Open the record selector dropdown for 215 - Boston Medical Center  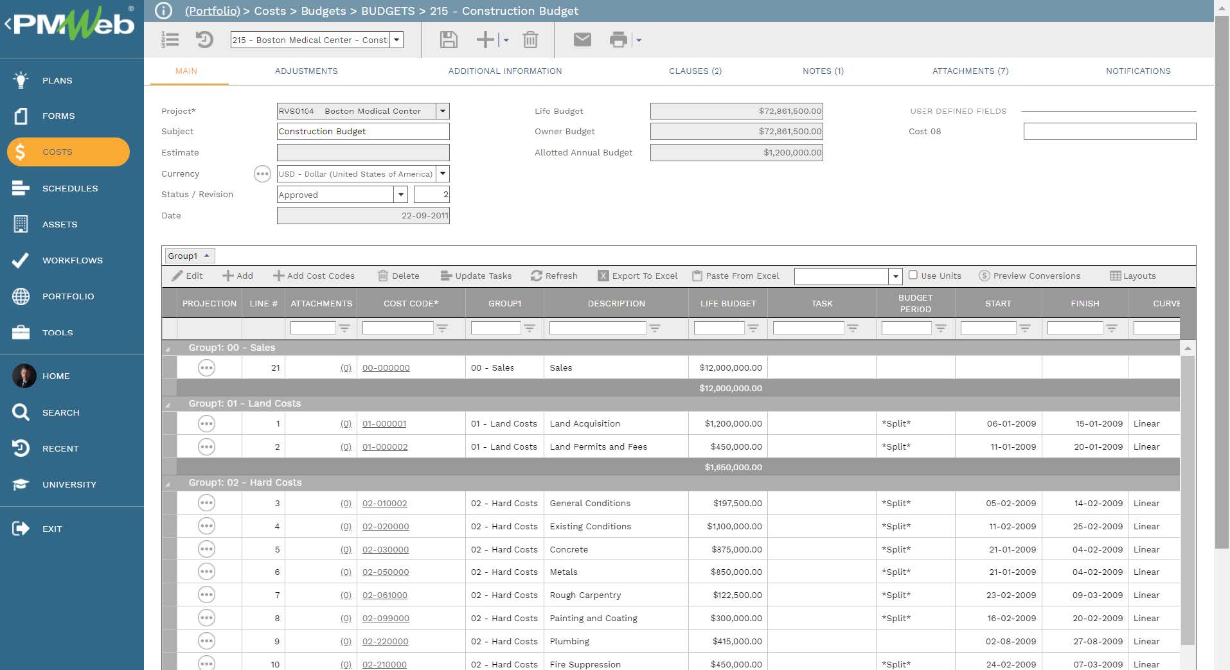(397, 40)
